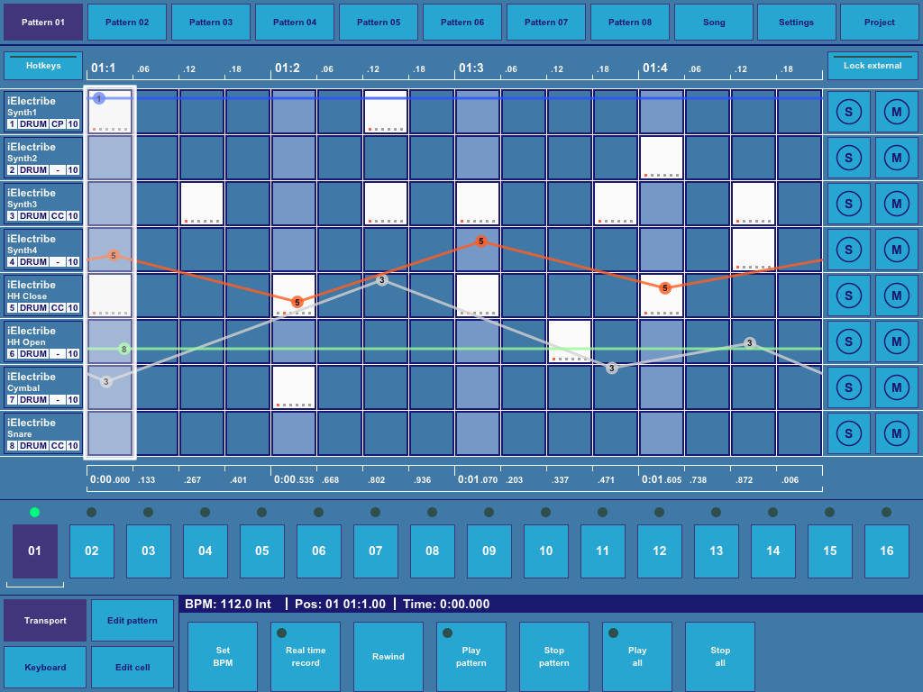Mute the iElectribe Synth3 track
Image resolution: width=923 pixels, height=692 pixels.
pyautogui.click(x=897, y=203)
